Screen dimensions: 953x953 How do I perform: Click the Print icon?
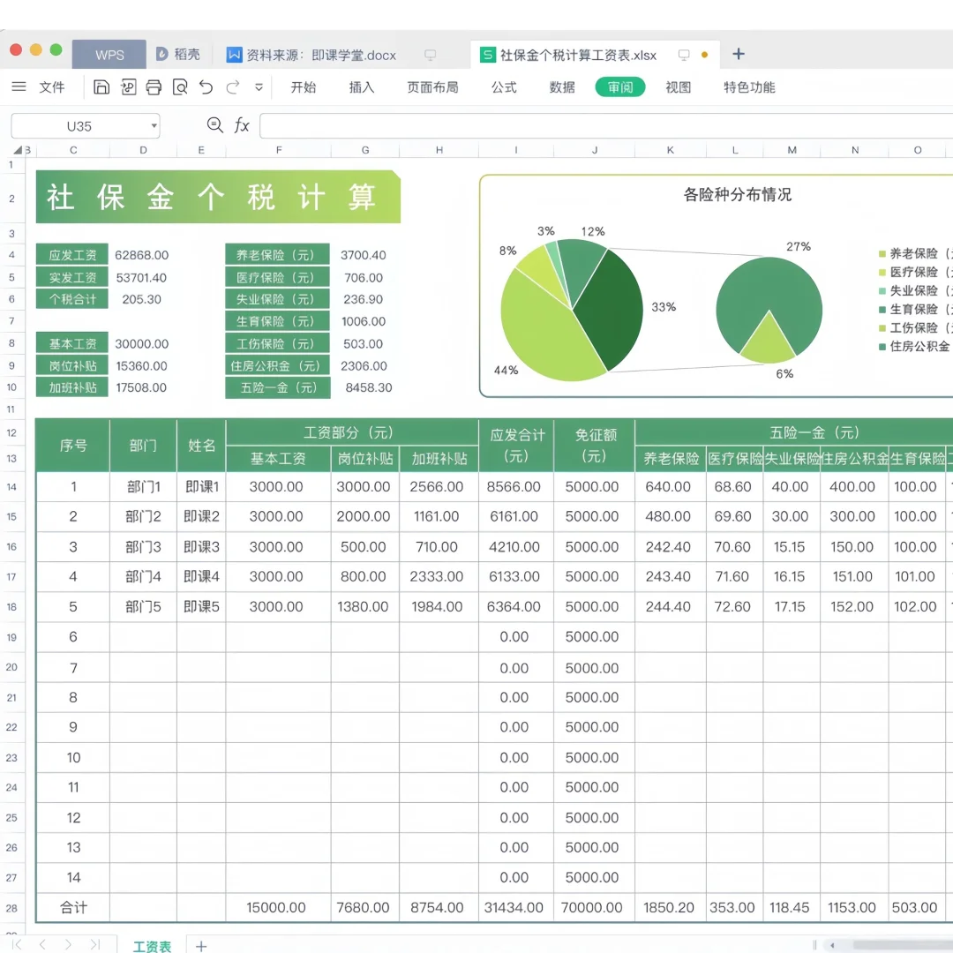[154, 86]
